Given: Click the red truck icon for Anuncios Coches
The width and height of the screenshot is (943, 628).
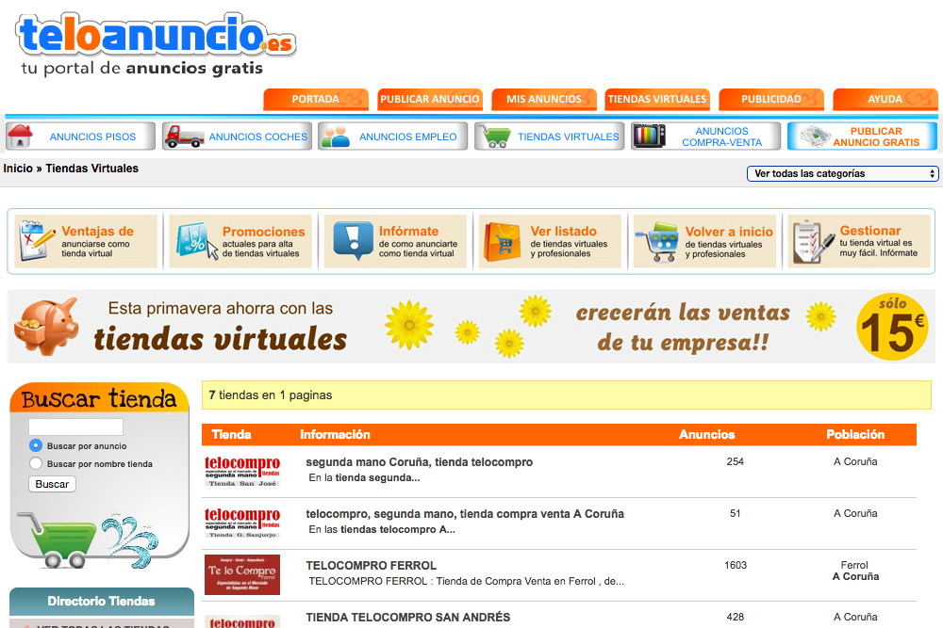Looking at the screenshot, I should point(184,137).
